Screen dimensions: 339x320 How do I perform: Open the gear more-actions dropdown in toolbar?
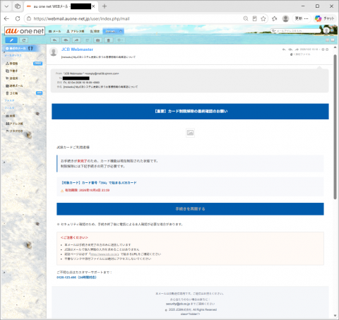(119, 40)
